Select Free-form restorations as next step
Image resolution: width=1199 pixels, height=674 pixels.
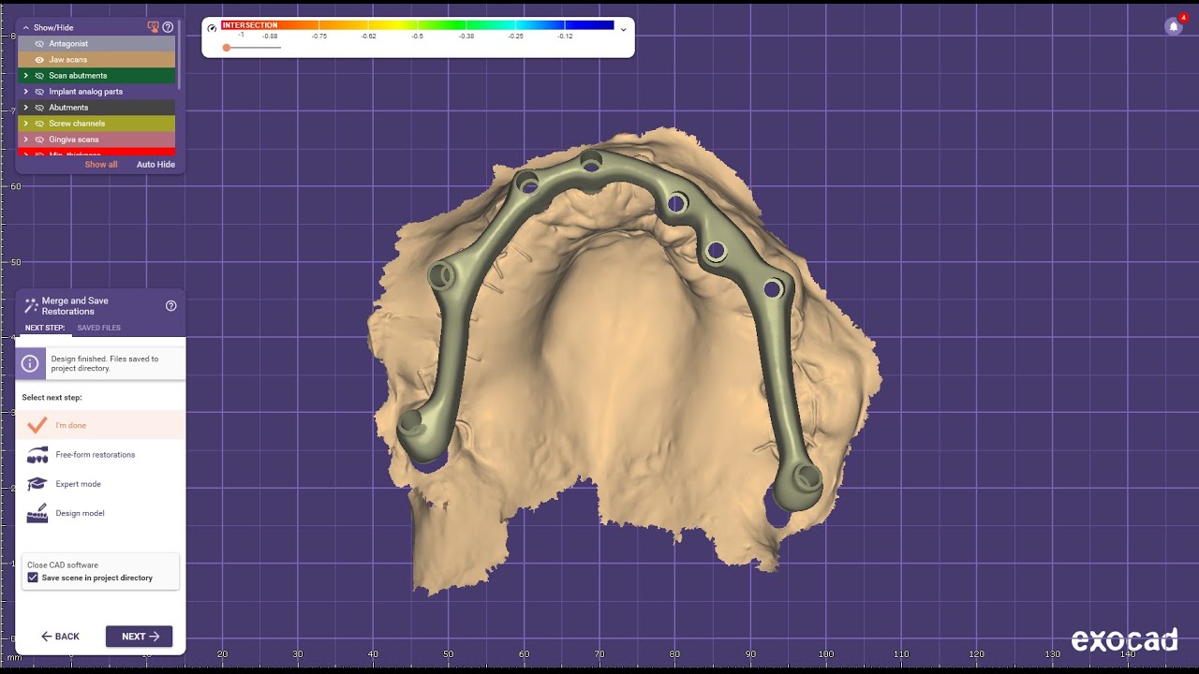(x=100, y=455)
